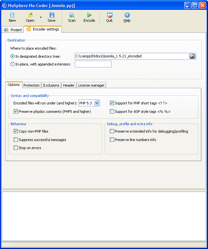The width and height of the screenshot is (208, 249).
Task: Maximize the Nu-Coder window
Action: point(195,6)
